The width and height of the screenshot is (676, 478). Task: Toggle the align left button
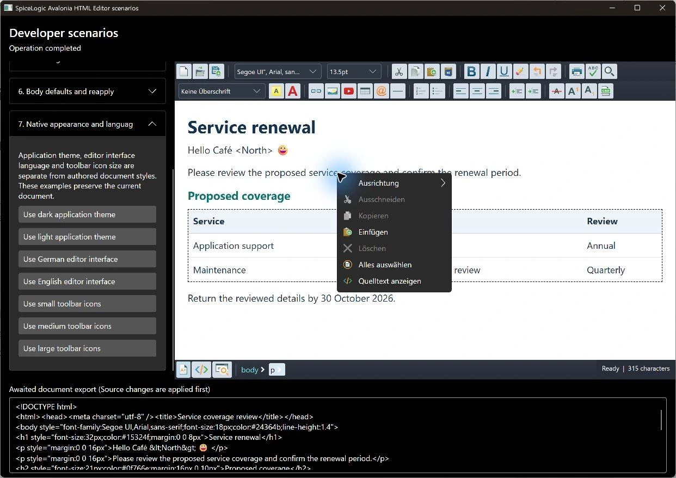461,91
